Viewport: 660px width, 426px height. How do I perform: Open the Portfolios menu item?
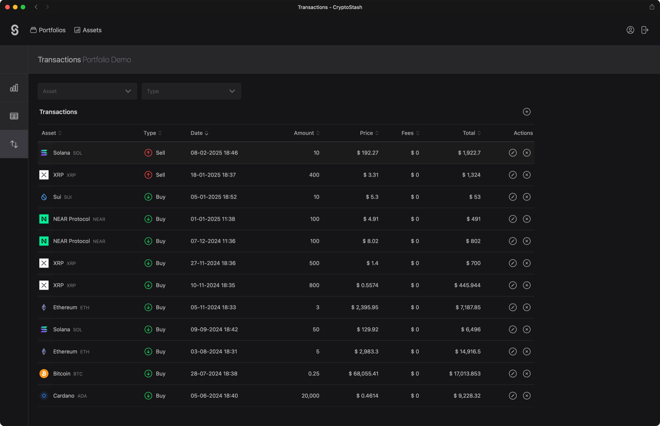48,30
